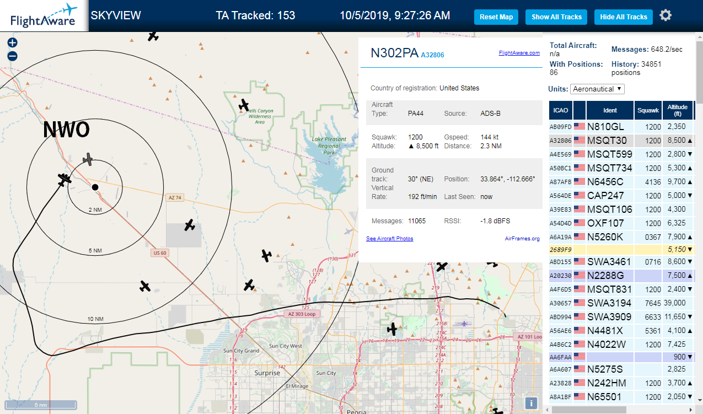Select the N2288G row
The height and width of the screenshot is (414, 703).
621,275
